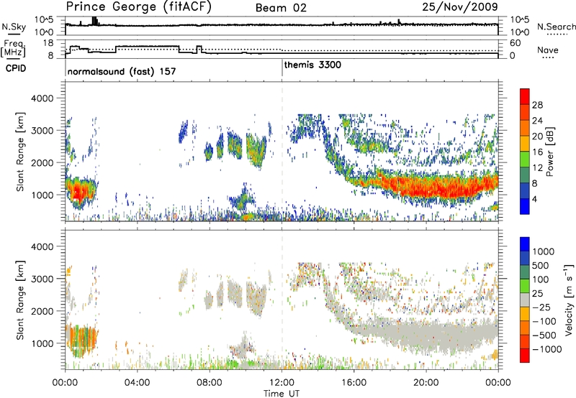
Task: Click the 'Time UT' axis title
Action: coord(282,394)
